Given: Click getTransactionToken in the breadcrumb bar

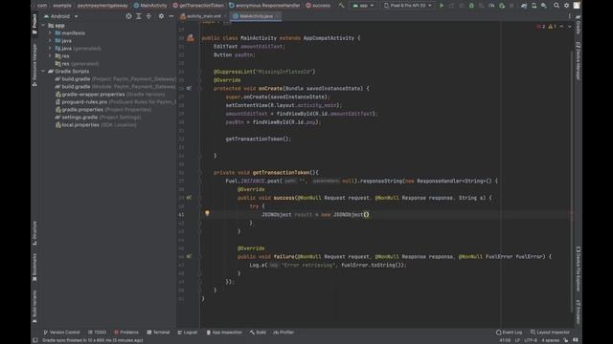Looking at the screenshot, I should pyautogui.click(x=198, y=6).
